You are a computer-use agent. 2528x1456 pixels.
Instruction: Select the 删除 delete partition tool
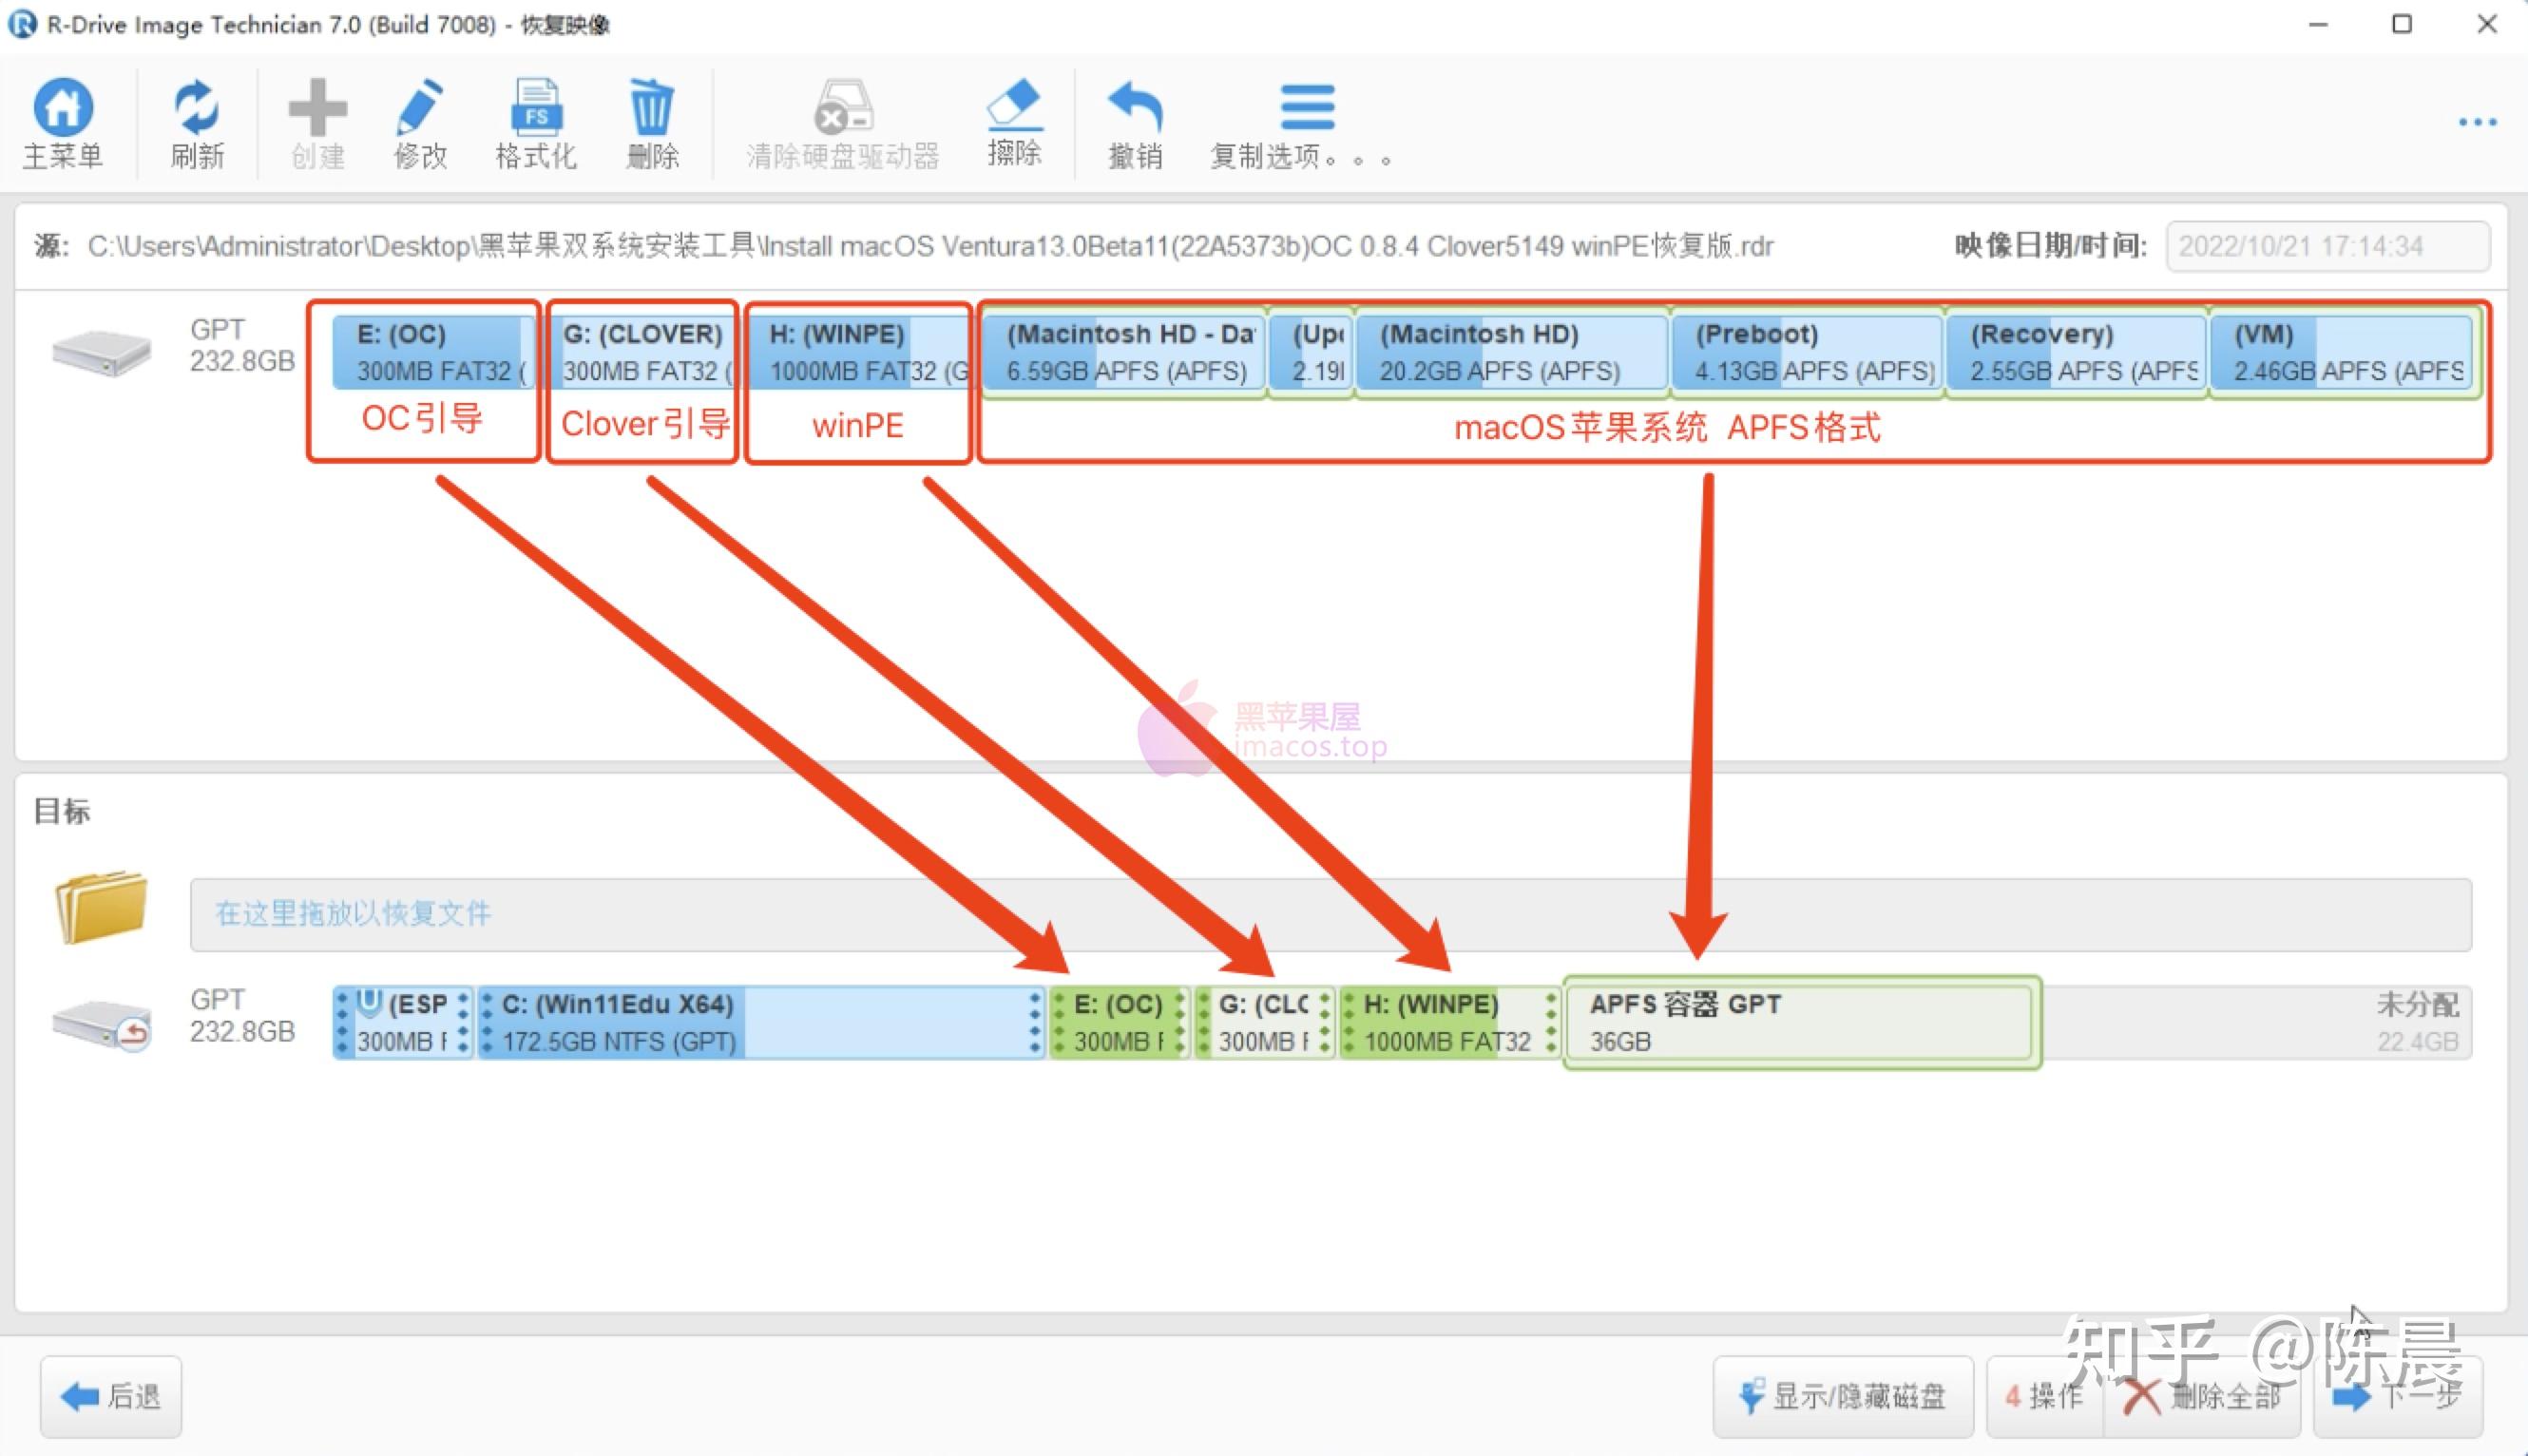click(651, 122)
